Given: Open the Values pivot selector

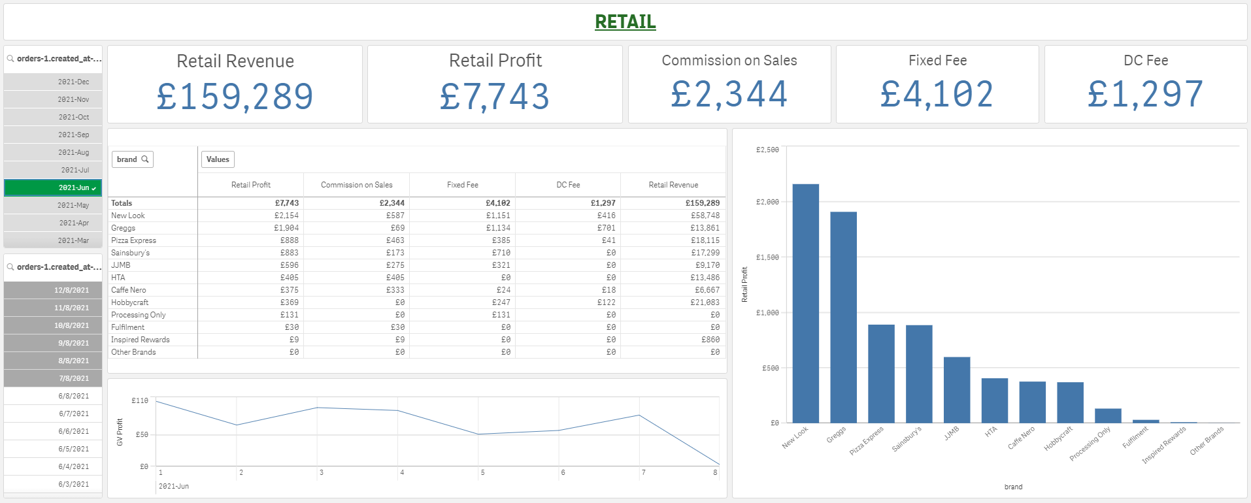Looking at the screenshot, I should (218, 159).
